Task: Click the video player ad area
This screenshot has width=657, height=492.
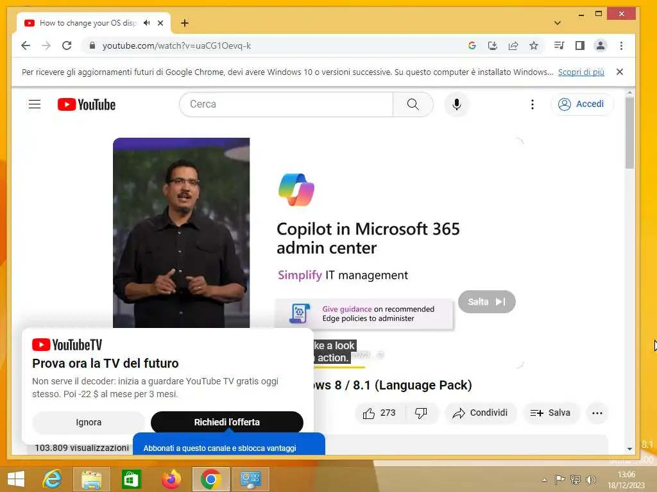Action: click(318, 252)
